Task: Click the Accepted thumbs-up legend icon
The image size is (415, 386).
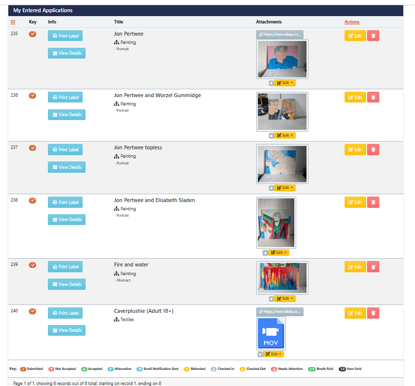Action: pos(84,369)
